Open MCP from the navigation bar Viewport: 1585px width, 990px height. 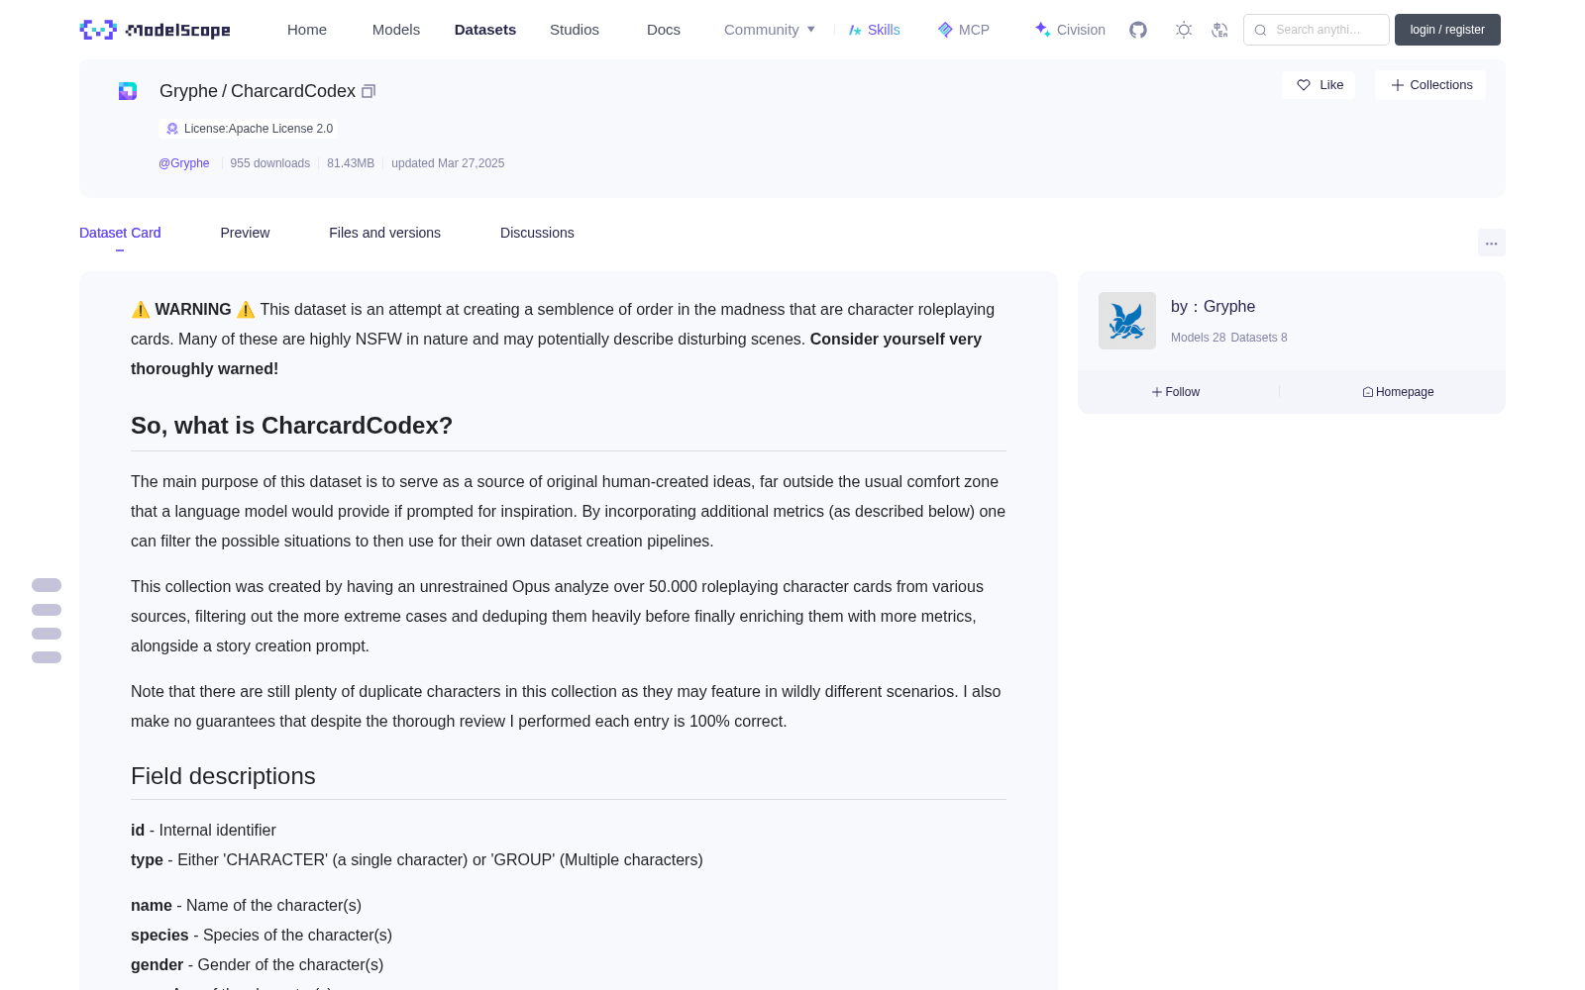(964, 30)
